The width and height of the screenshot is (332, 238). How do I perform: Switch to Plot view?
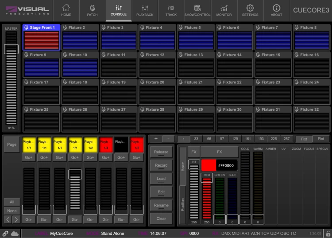tap(321, 139)
